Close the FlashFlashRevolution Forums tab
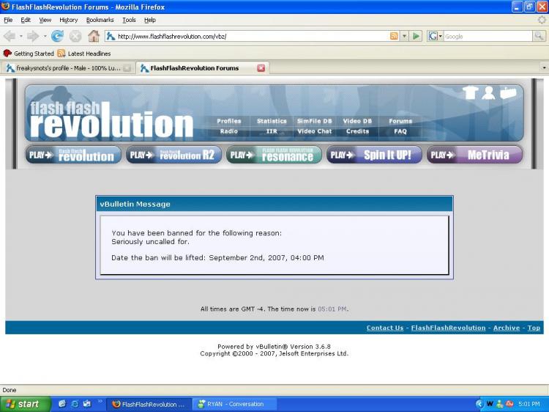The width and height of the screenshot is (549, 412). [x=261, y=68]
